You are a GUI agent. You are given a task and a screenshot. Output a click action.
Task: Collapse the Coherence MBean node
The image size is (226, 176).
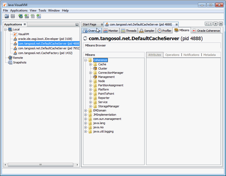click(x=85, y=60)
